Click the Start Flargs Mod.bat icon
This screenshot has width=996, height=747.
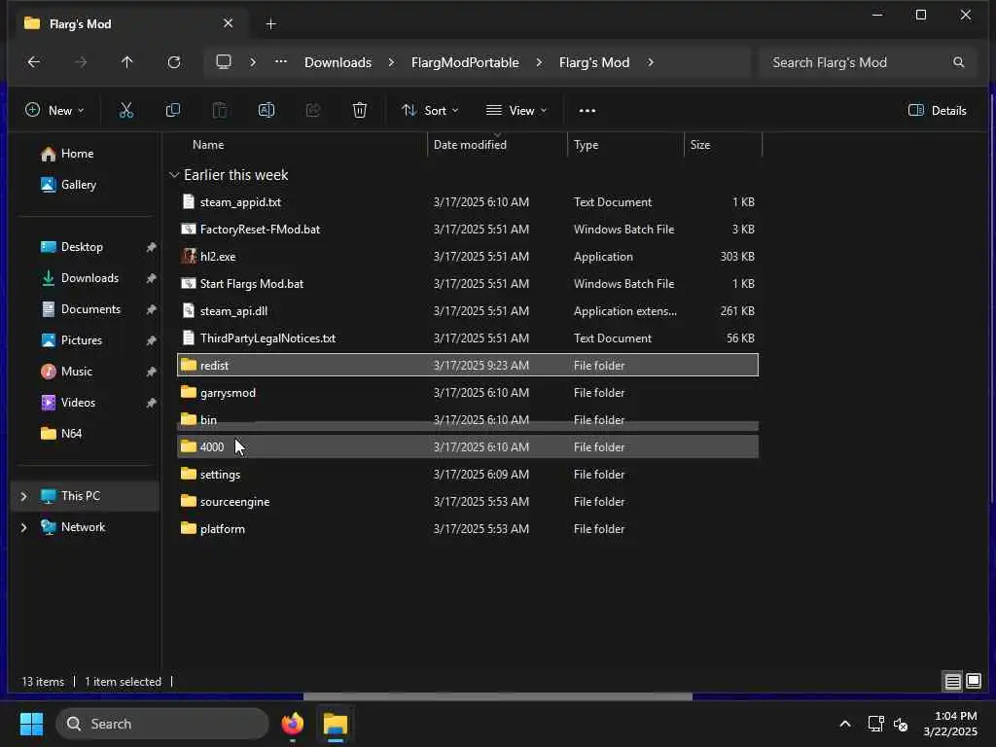[x=189, y=283]
